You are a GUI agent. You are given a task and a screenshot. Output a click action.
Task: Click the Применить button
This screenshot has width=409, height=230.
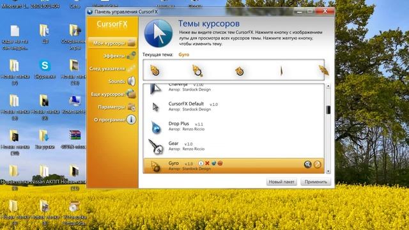click(316, 181)
